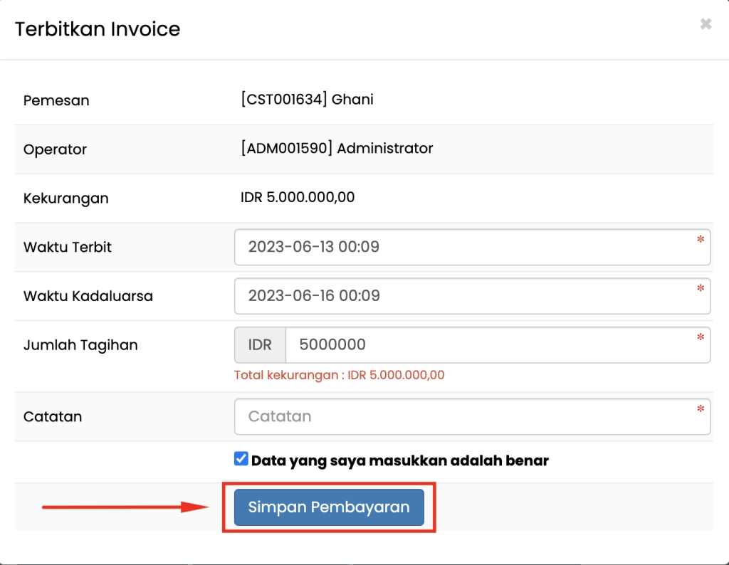Click the red asterisk in the Catatan field
729x565 pixels.
(701, 409)
